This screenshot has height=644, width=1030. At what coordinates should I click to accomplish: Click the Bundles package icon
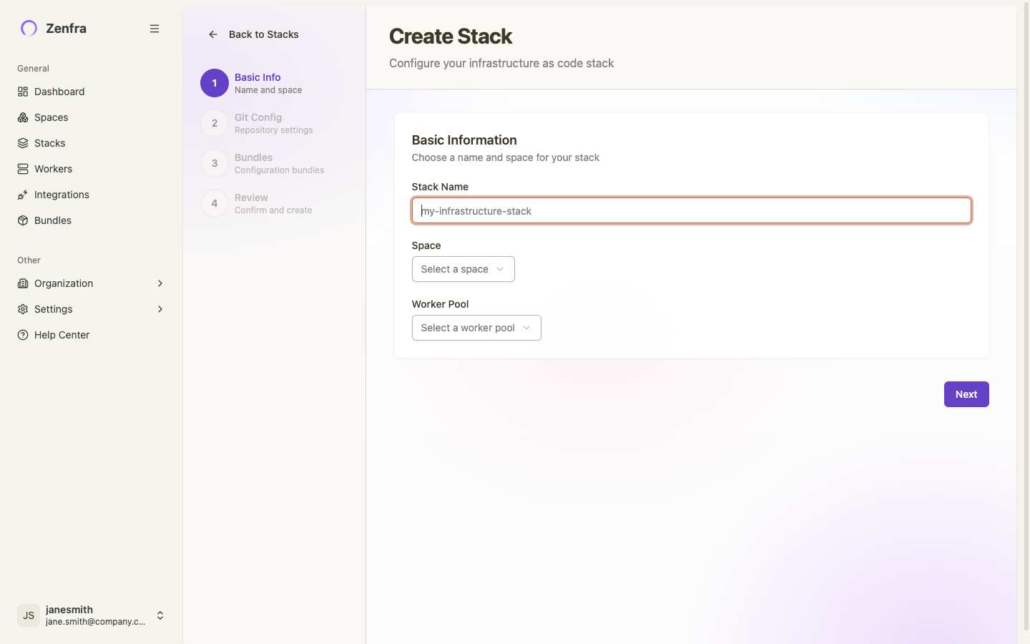pyautogui.click(x=23, y=220)
